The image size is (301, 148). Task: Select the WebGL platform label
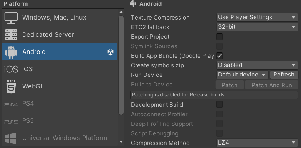point(33,86)
